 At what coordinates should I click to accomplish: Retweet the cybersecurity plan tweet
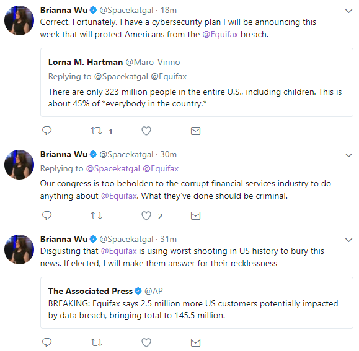[96, 131]
